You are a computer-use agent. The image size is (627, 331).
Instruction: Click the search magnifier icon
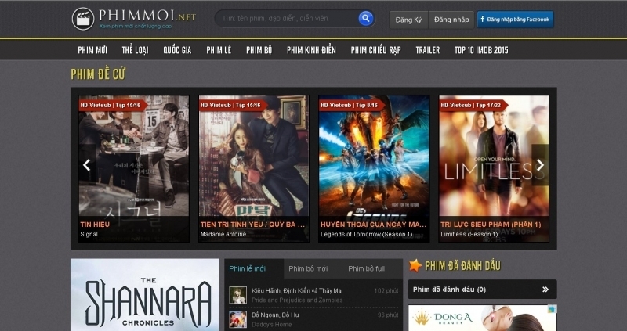coord(365,18)
